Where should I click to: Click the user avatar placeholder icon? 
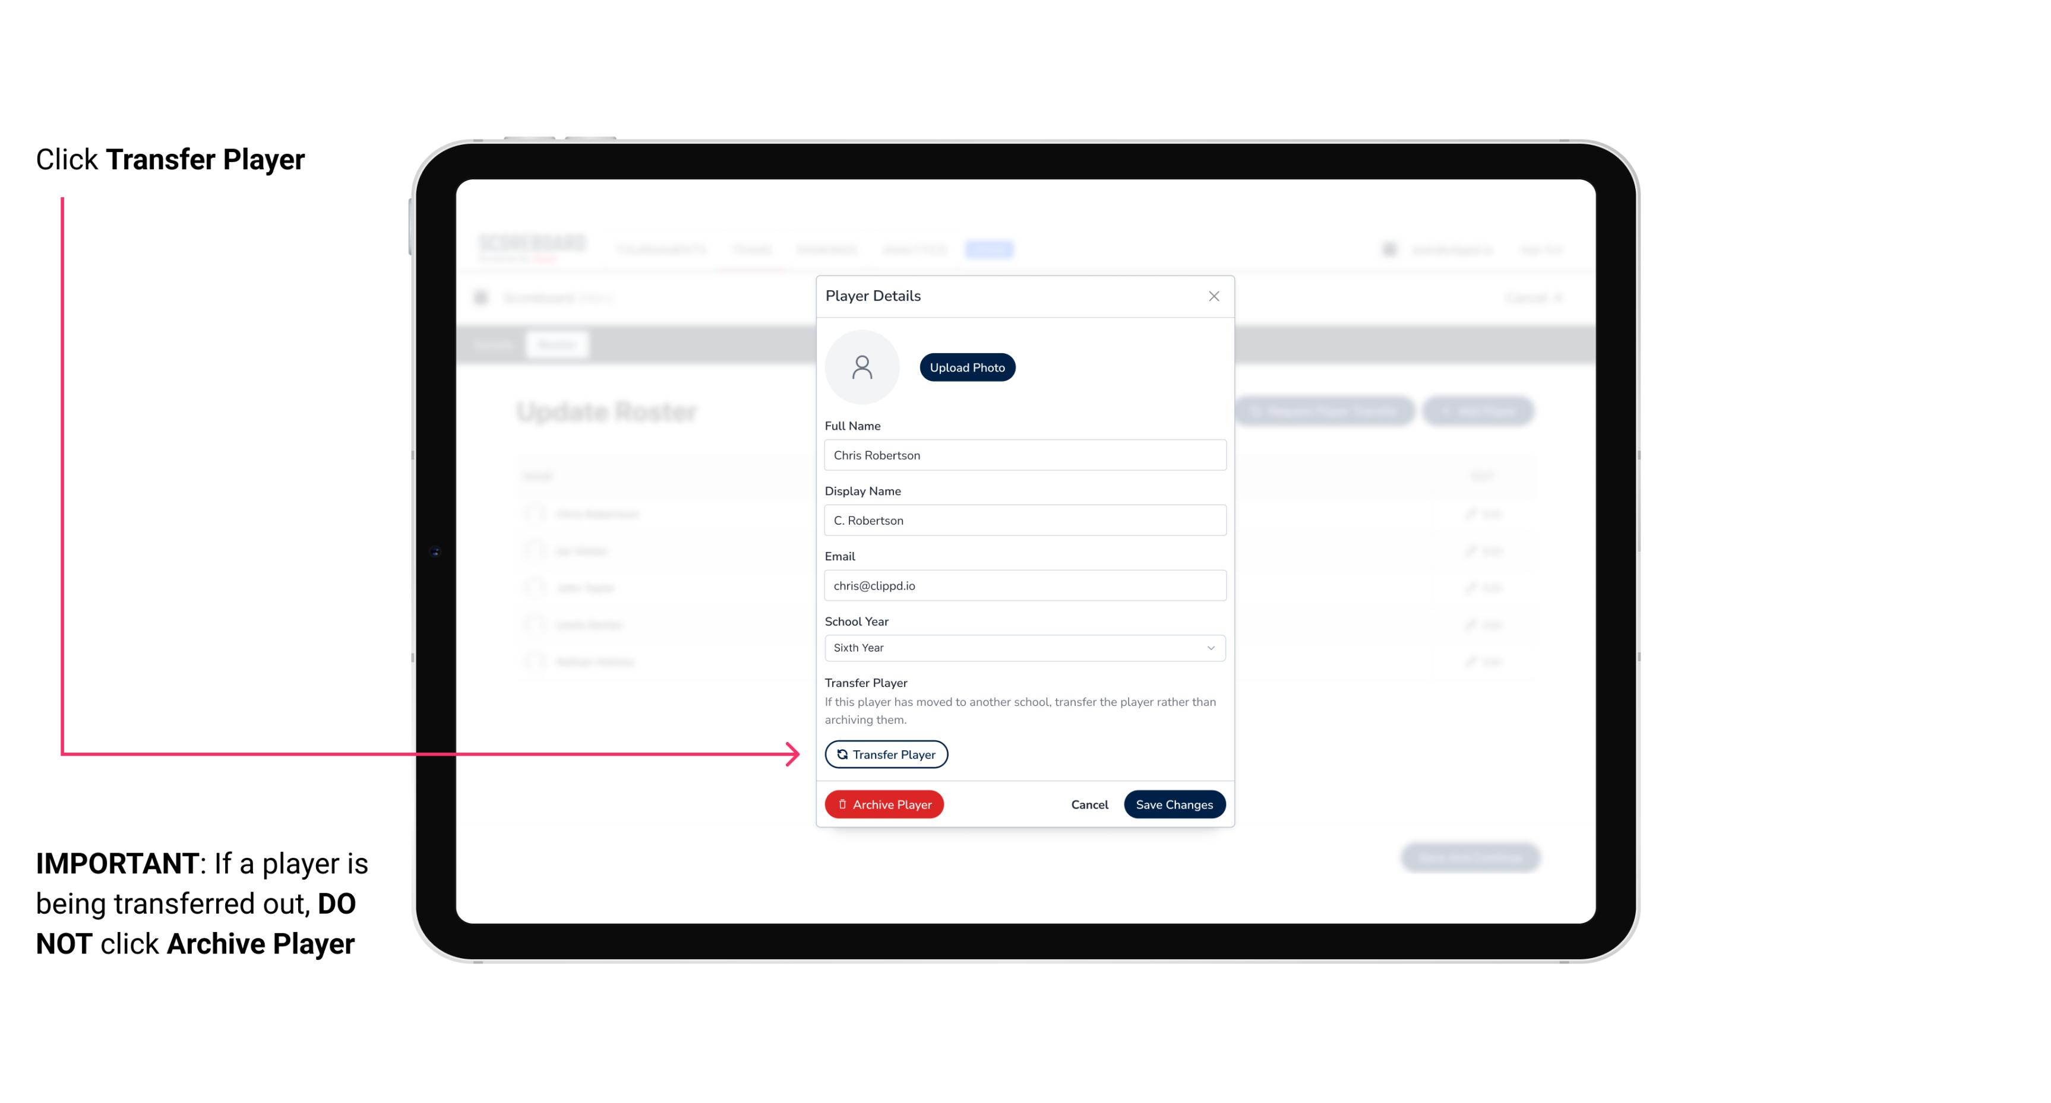(x=863, y=366)
